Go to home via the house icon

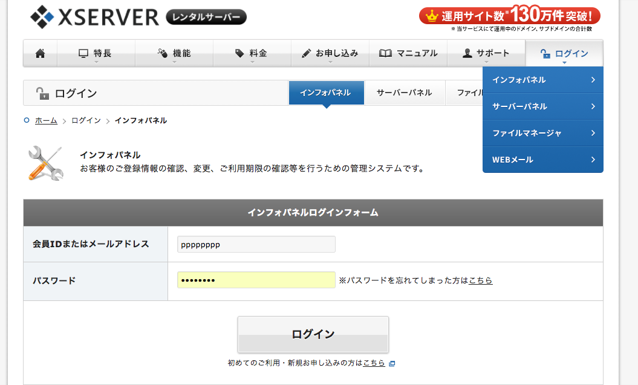tap(41, 53)
